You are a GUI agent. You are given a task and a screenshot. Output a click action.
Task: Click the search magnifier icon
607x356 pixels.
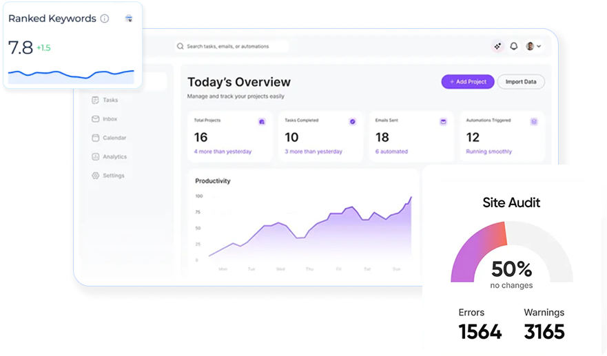pyautogui.click(x=181, y=47)
